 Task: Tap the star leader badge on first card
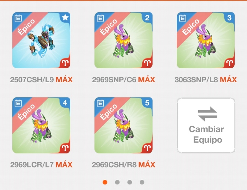(x=65, y=18)
